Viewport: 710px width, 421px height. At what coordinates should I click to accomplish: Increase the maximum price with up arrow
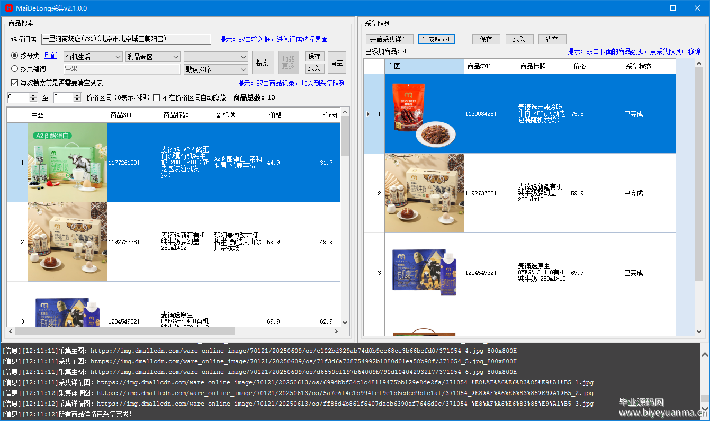click(x=77, y=95)
